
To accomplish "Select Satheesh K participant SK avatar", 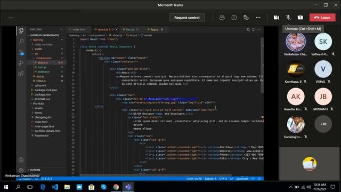I will click(x=323, y=42).
